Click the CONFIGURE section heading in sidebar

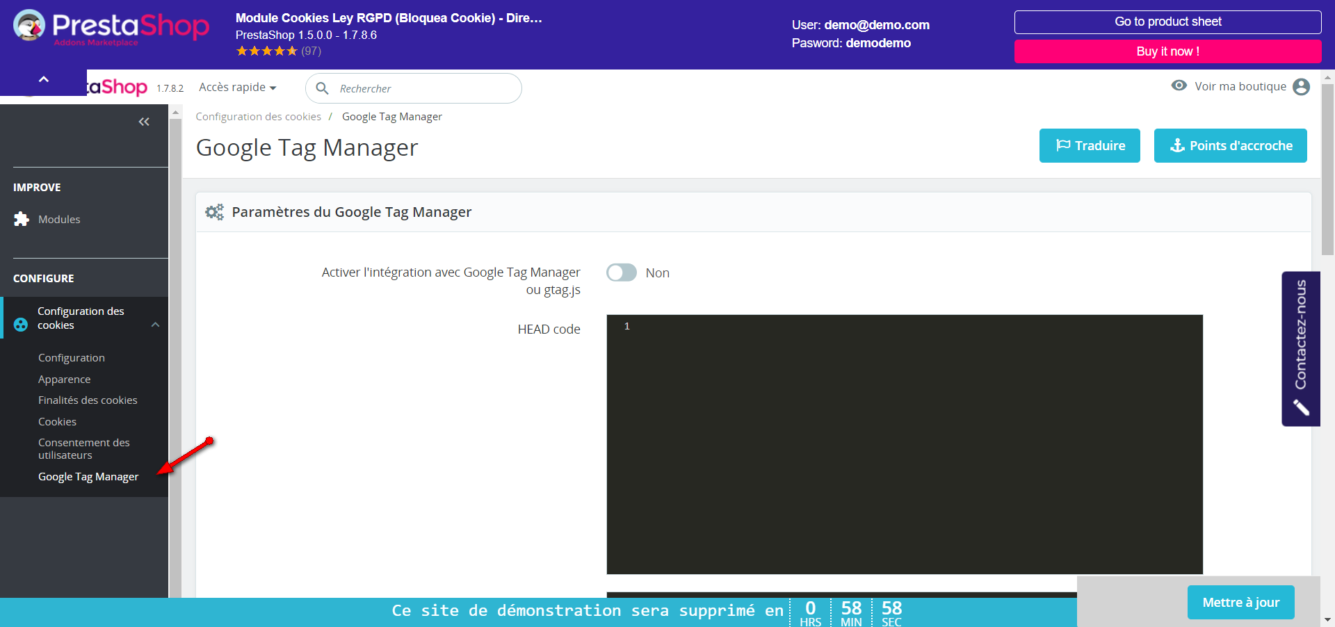(44, 279)
